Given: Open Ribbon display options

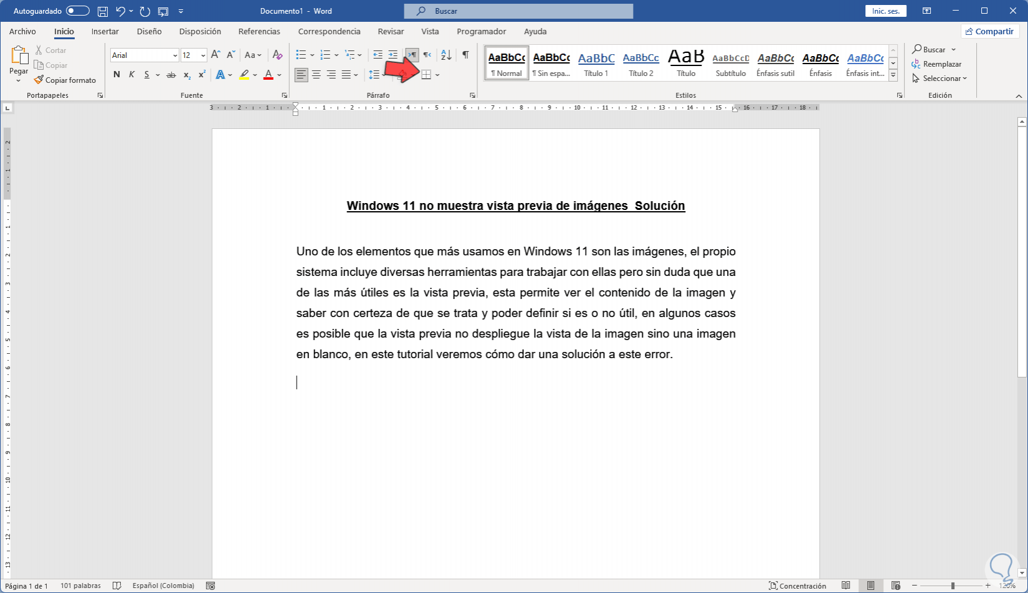Looking at the screenshot, I should (x=927, y=11).
